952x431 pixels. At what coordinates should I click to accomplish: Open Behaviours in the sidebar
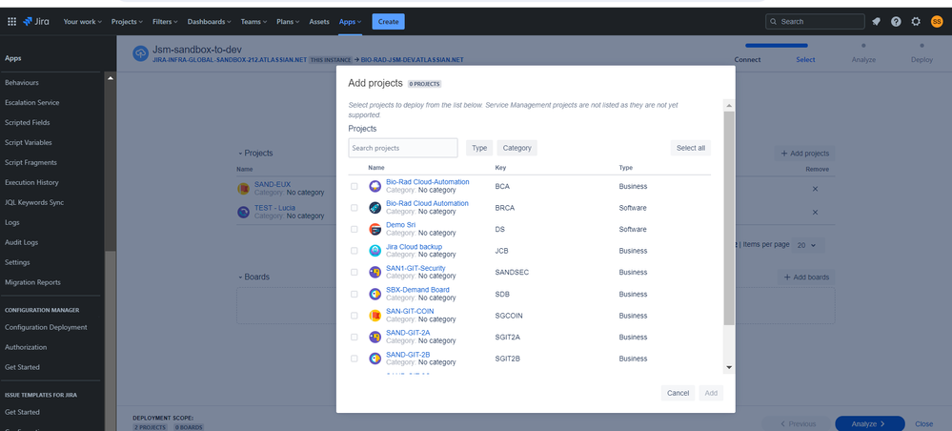pos(22,83)
